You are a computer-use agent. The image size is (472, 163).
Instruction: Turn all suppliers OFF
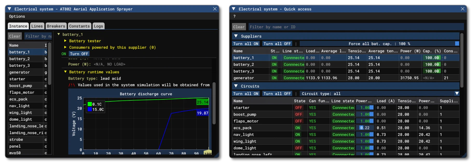(x=277, y=44)
